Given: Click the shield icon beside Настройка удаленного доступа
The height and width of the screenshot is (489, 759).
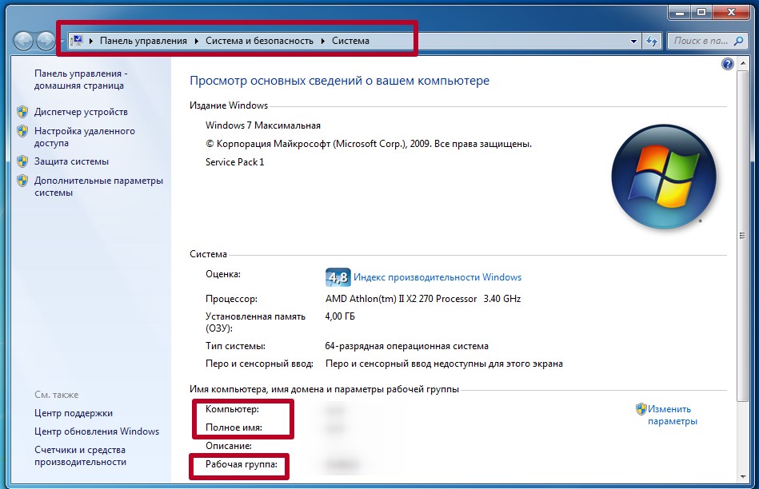Looking at the screenshot, I should tap(22, 132).
